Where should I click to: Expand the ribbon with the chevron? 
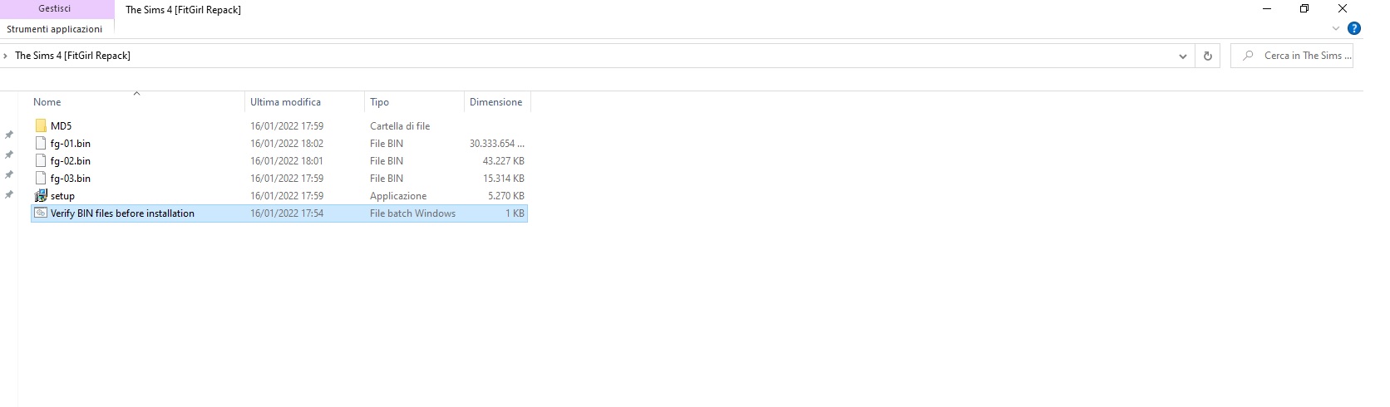tap(1336, 28)
